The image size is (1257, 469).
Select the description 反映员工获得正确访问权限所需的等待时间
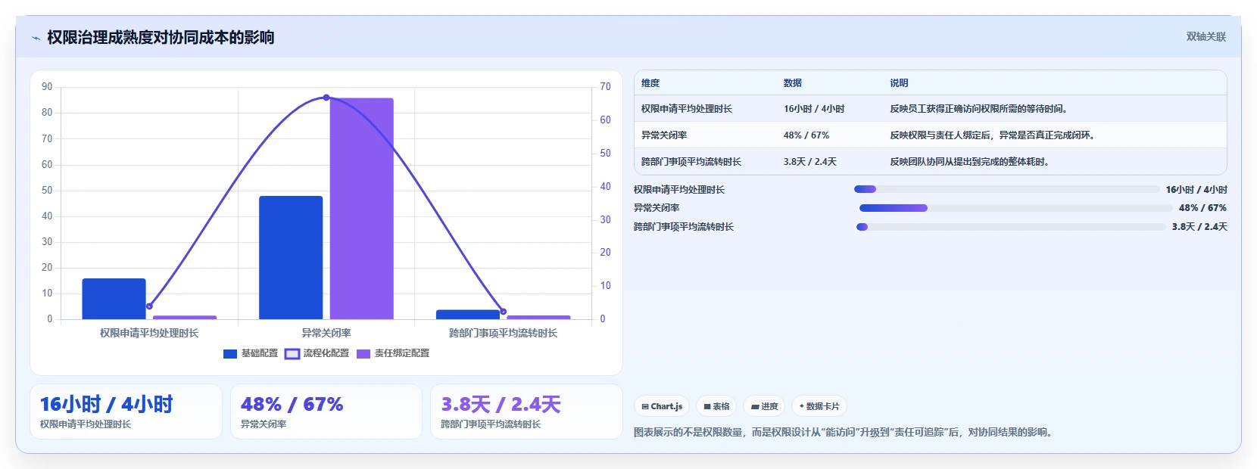(x=980, y=109)
